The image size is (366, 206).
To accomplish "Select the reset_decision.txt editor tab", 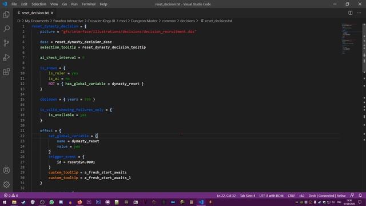I will pos(35,13).
